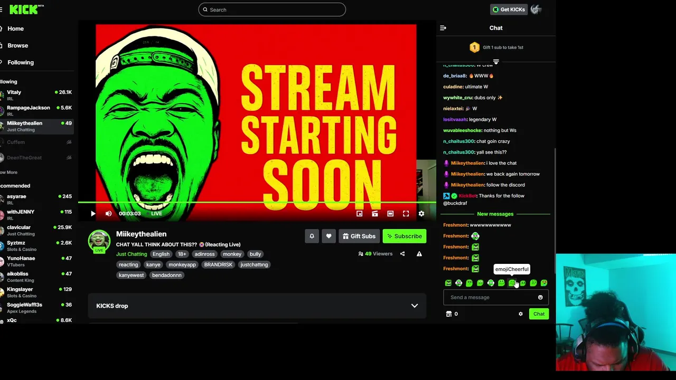Screen dimensions: 676x380
Task: Collapse the chat panel using arrow icon
Action: point(443,28)
